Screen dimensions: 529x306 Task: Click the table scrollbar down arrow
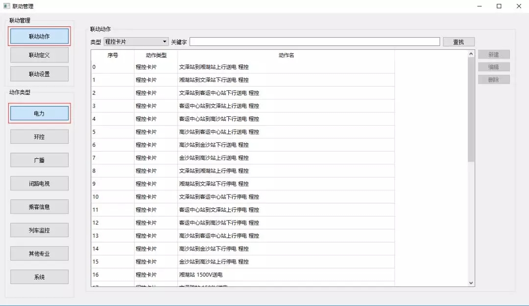[x=471, y=283]
